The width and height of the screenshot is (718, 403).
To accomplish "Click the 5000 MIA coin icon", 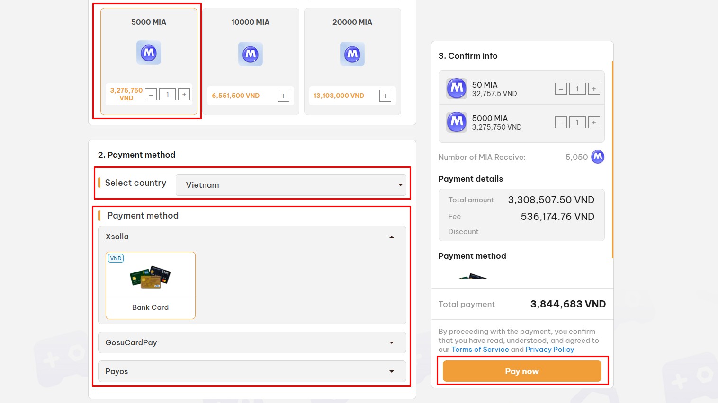I will [149, 53].
